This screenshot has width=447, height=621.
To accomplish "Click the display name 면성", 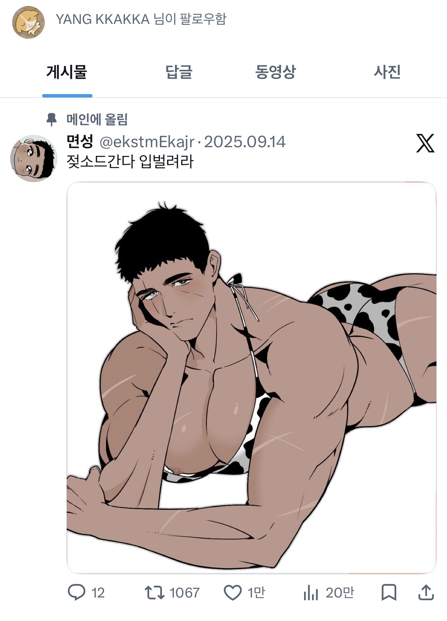I will (80, 141).
